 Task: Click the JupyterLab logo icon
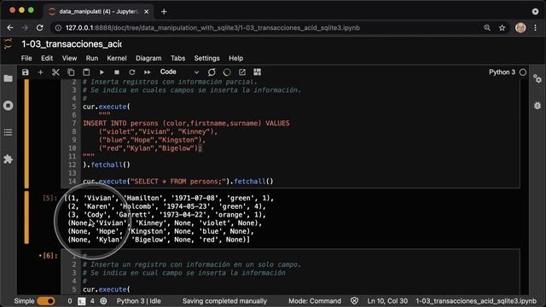[x=8, y=43]
